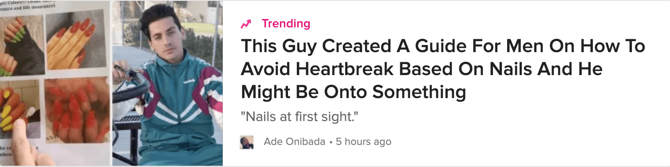Open the man in teal tracksuit photo
The height and width of the screenshot is (167, 670).
(x=167, y=83)
